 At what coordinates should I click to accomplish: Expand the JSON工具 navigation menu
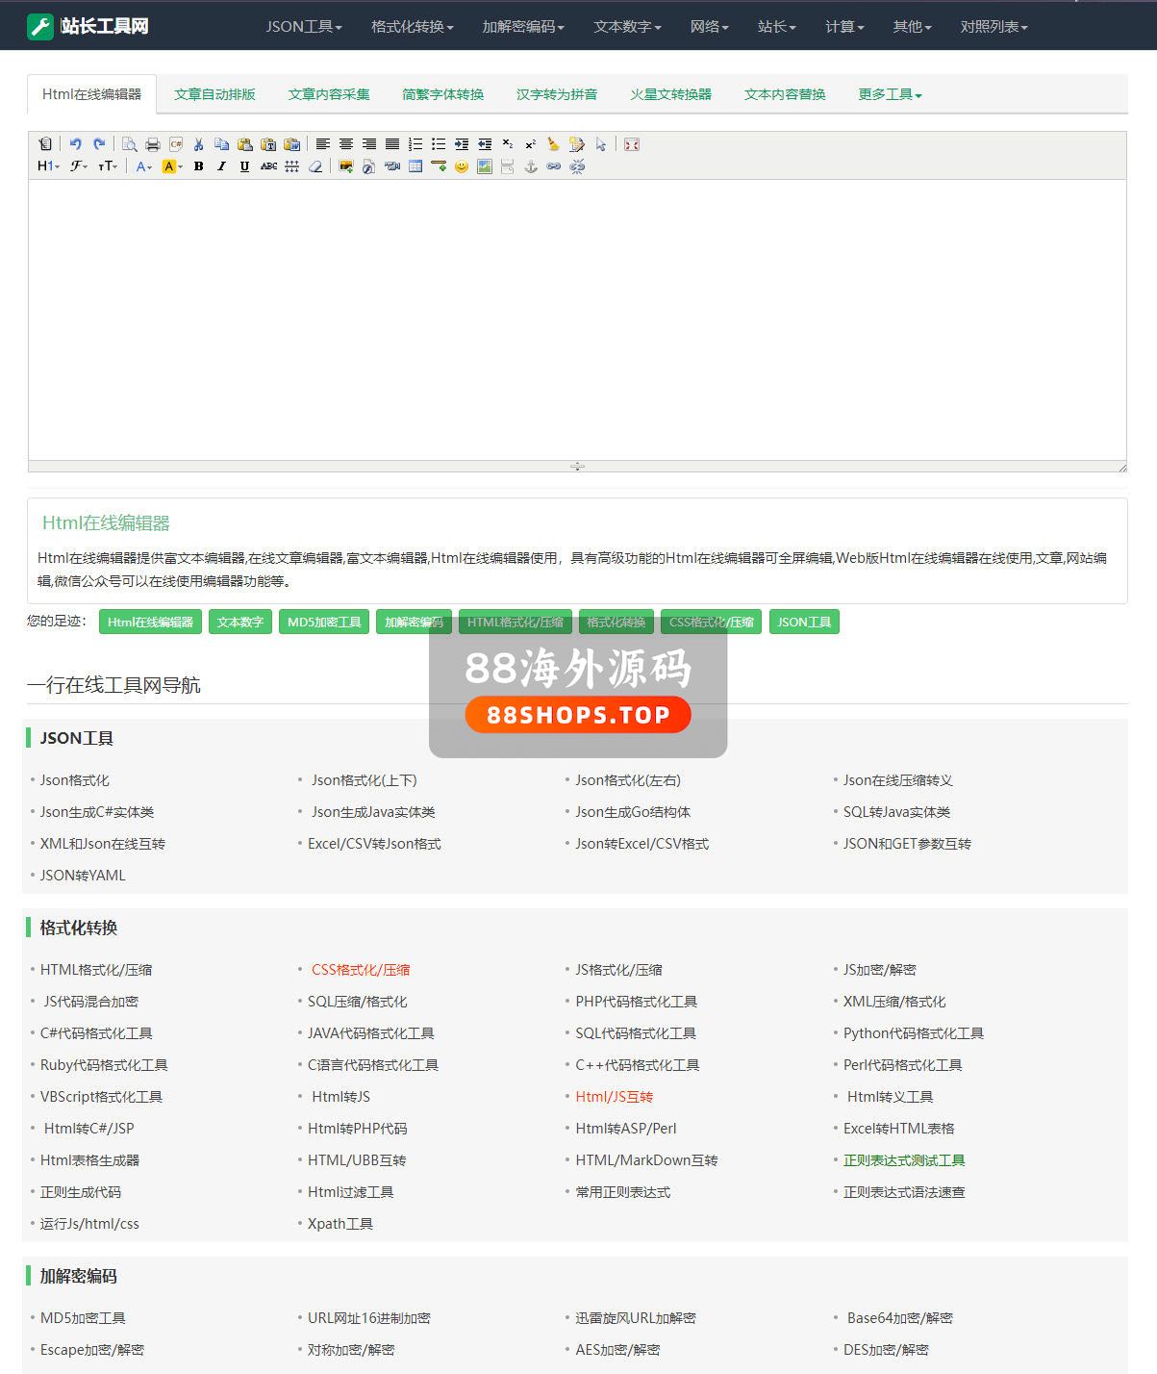tap(304, 26)
